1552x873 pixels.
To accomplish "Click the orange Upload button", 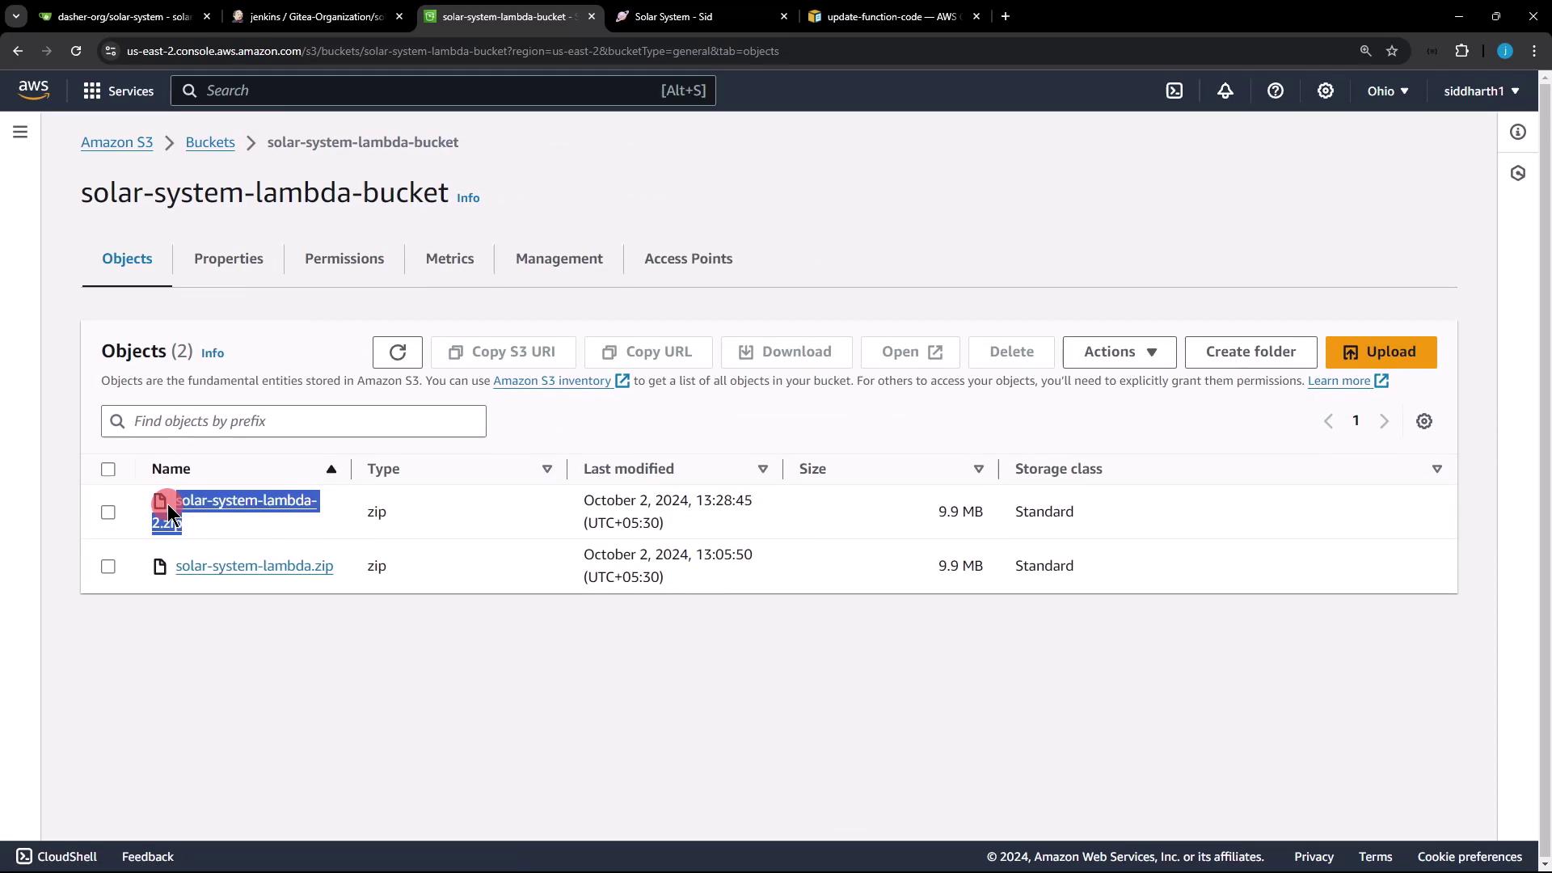I will coord(1381,352).
